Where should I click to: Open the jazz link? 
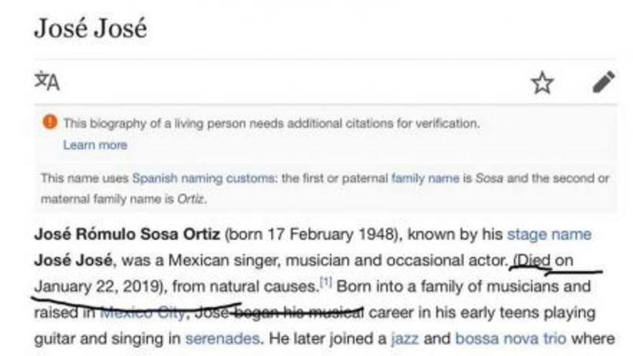click(404, 339)
